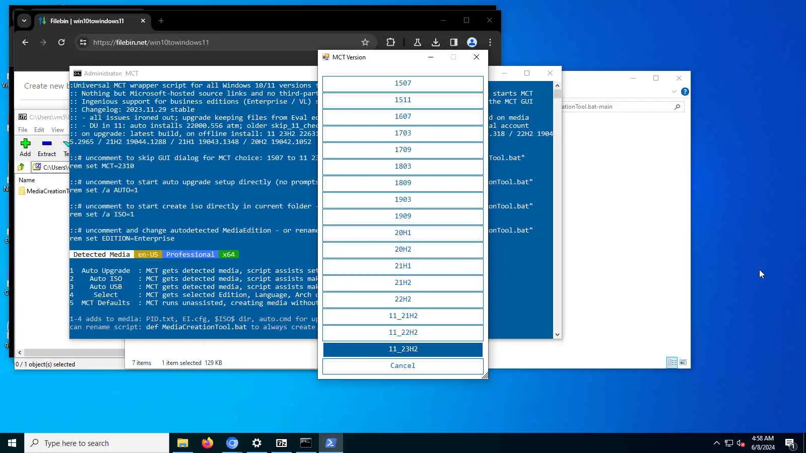Go back in the Chrome browser
This screenshot has height=453, width=806.
point(25,42)
